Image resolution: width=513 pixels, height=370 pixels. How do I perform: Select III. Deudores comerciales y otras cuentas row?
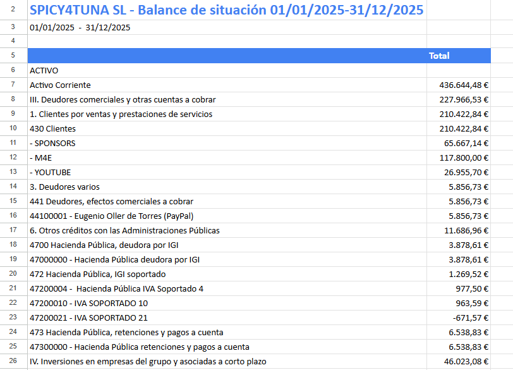(227, 99)
